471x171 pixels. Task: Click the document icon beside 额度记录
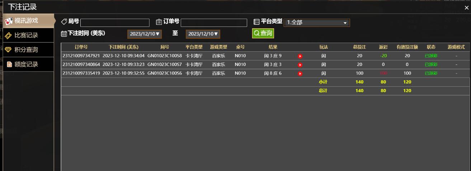point(9,64)
